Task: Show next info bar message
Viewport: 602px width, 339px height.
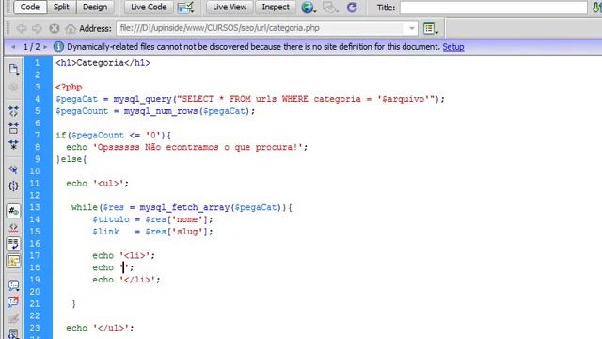Action: [x=45, y=47]
